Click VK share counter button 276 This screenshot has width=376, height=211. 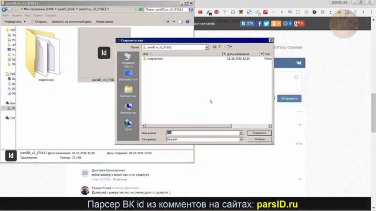(x=247, y=23)
